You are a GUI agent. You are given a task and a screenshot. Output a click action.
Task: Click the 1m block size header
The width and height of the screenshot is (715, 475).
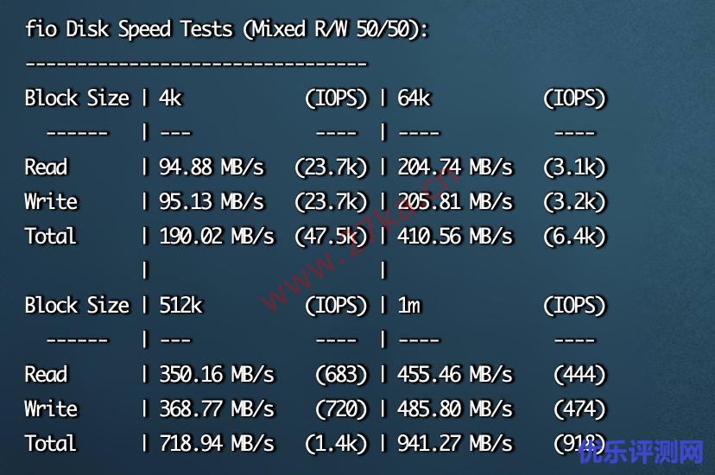tap(408, 306)
